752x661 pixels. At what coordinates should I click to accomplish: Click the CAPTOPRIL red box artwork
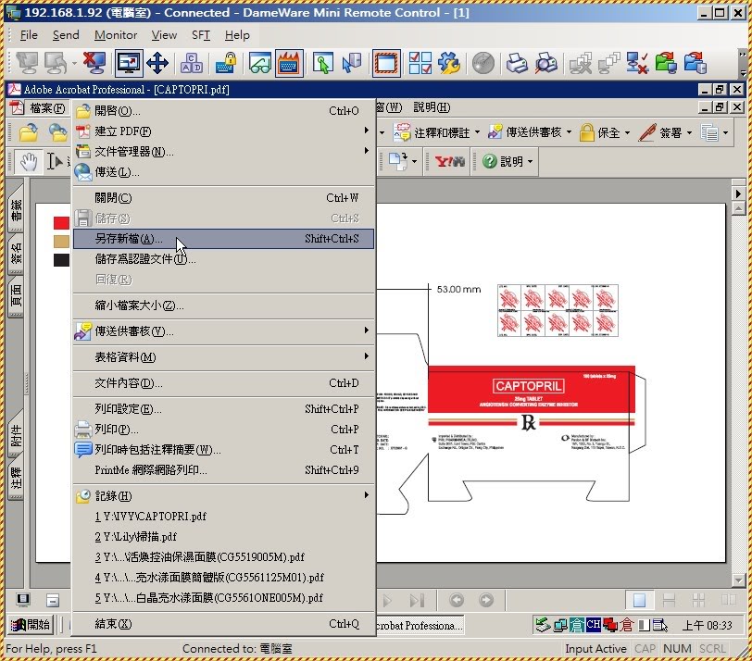(x=532, y=389)
